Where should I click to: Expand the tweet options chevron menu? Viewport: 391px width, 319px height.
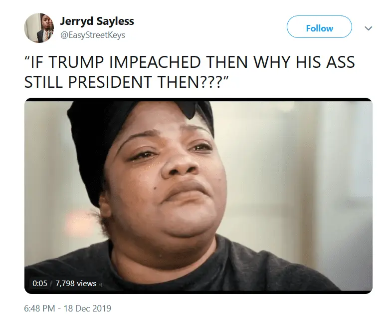(x=368, y=28)
